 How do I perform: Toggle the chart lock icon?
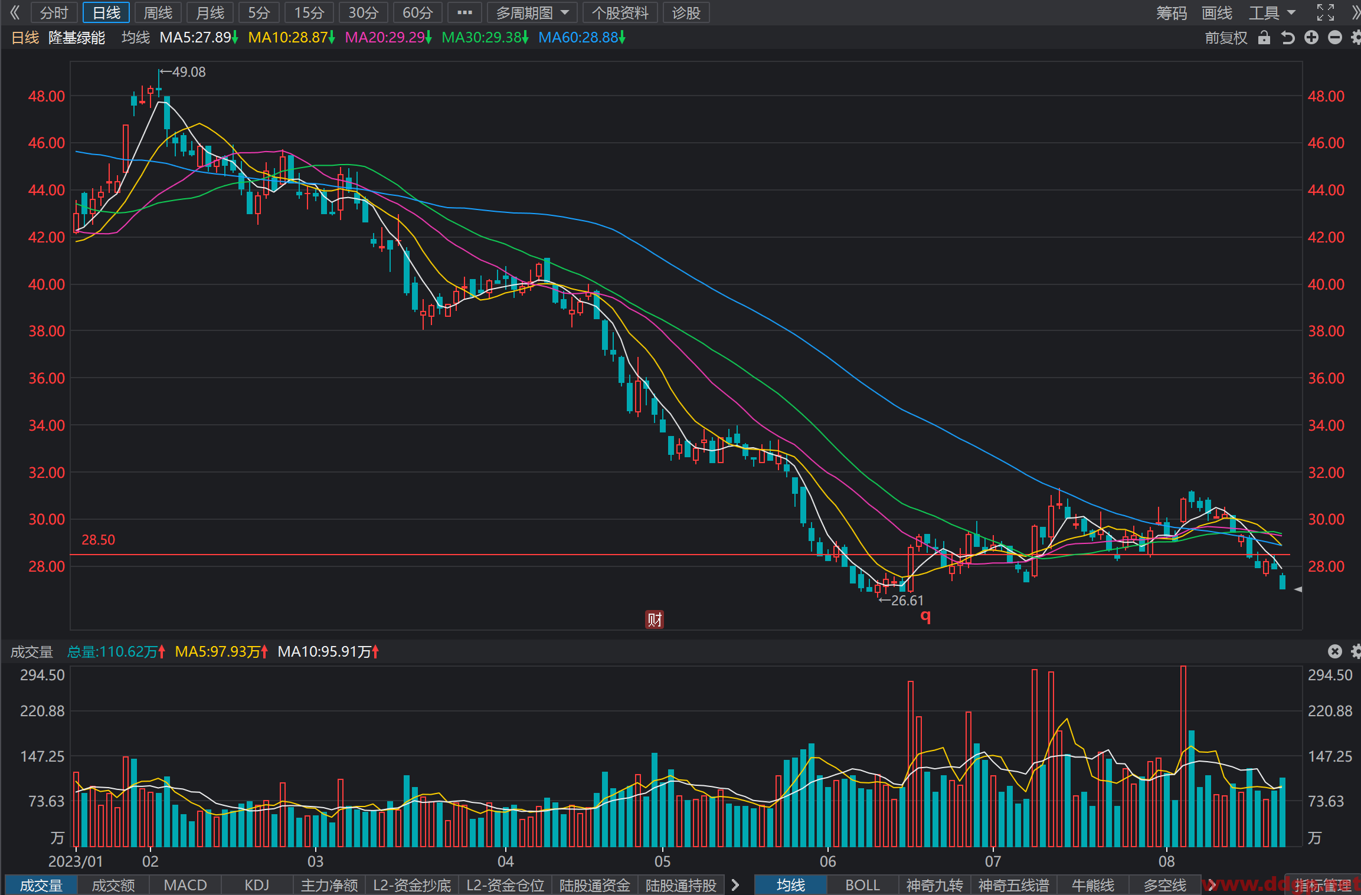coord(1264,38)
